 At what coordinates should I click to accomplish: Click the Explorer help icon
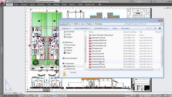click(x=160, y=28)
